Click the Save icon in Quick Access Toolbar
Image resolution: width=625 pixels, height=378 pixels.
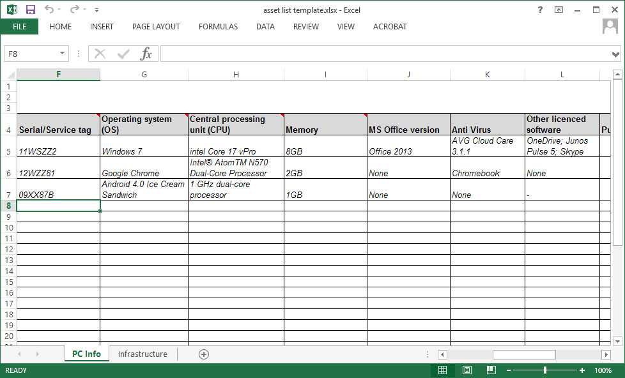(30, 10)
